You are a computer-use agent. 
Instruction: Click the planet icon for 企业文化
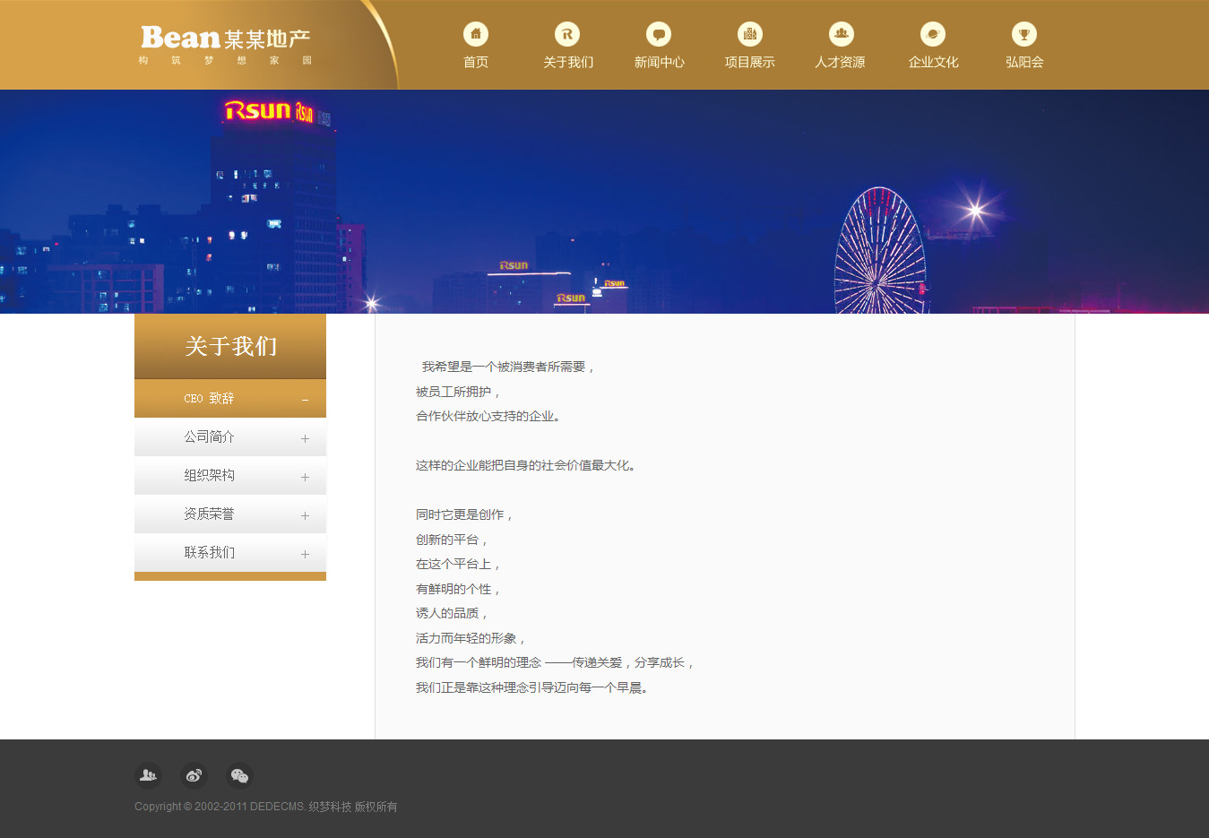[x=933, y=34]
